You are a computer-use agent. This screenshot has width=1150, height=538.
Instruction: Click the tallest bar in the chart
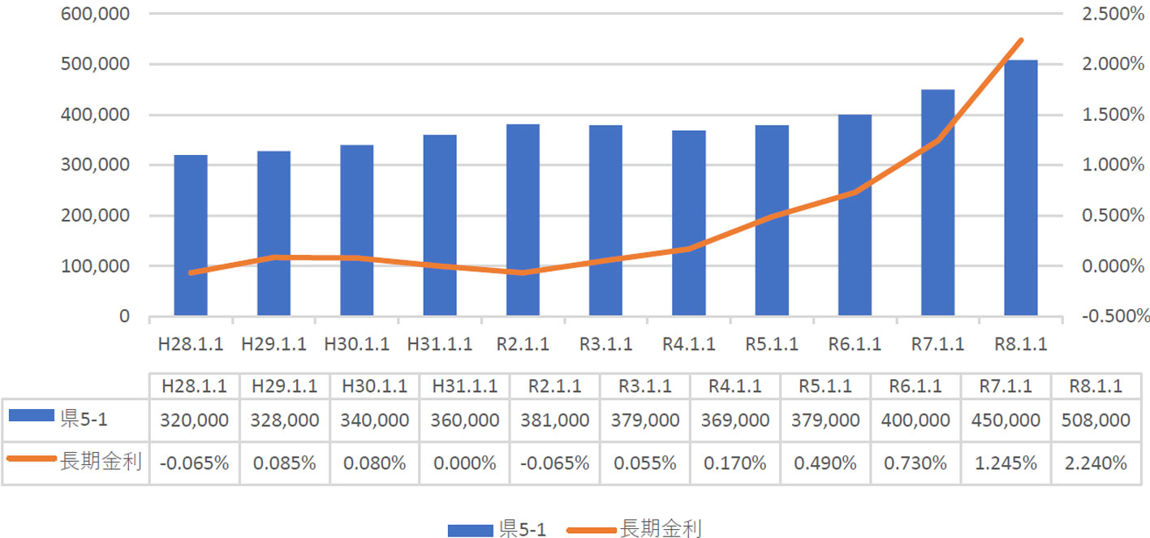pyautogui.click(x=1019, y=187)
